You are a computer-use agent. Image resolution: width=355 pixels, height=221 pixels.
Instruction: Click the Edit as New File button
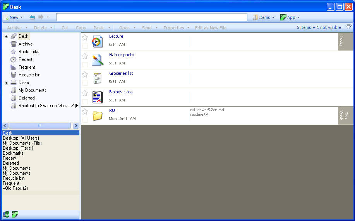[211, 28]
